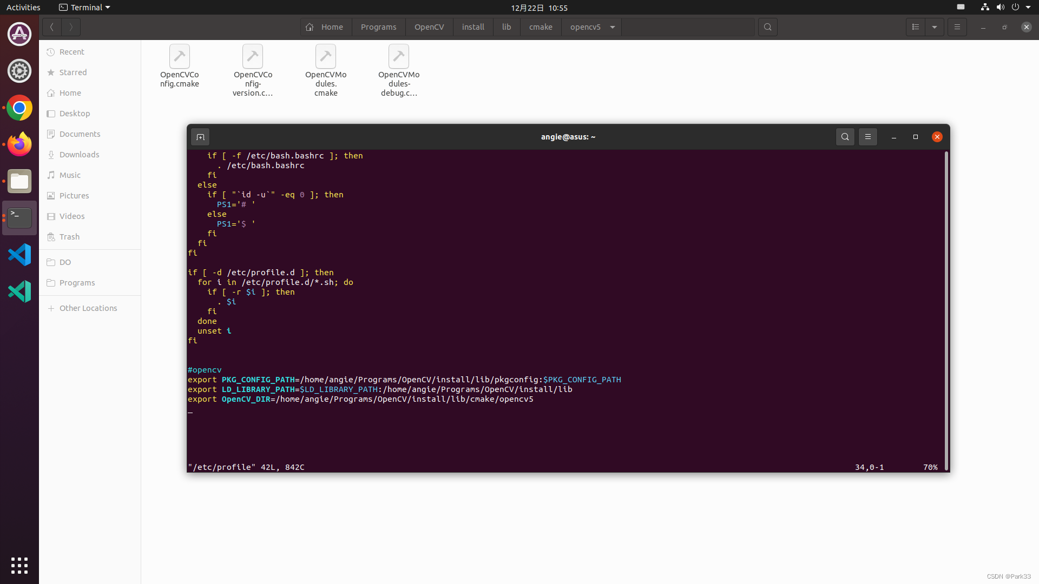Viewport: 1039px width, 584px height.
Task: Click the volume icon in the top bar
Action: point(999,7)
